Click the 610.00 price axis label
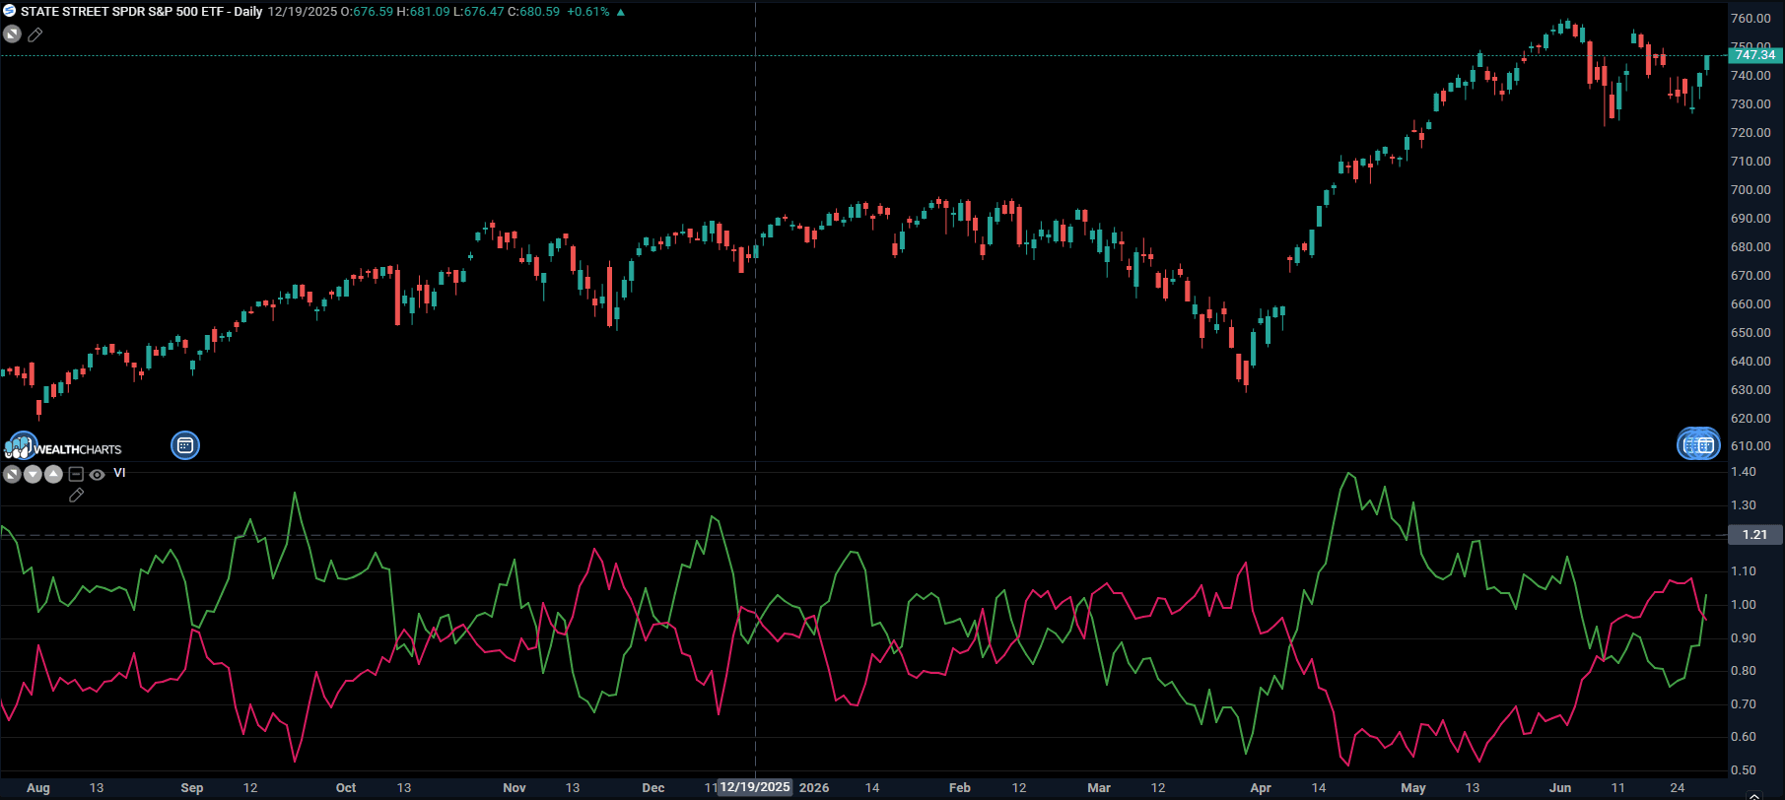Screen dimensions: 1785x800 tap(1751, 446)
